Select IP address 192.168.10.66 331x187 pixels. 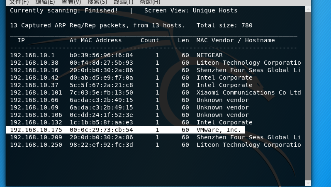[x=34, y=100]
